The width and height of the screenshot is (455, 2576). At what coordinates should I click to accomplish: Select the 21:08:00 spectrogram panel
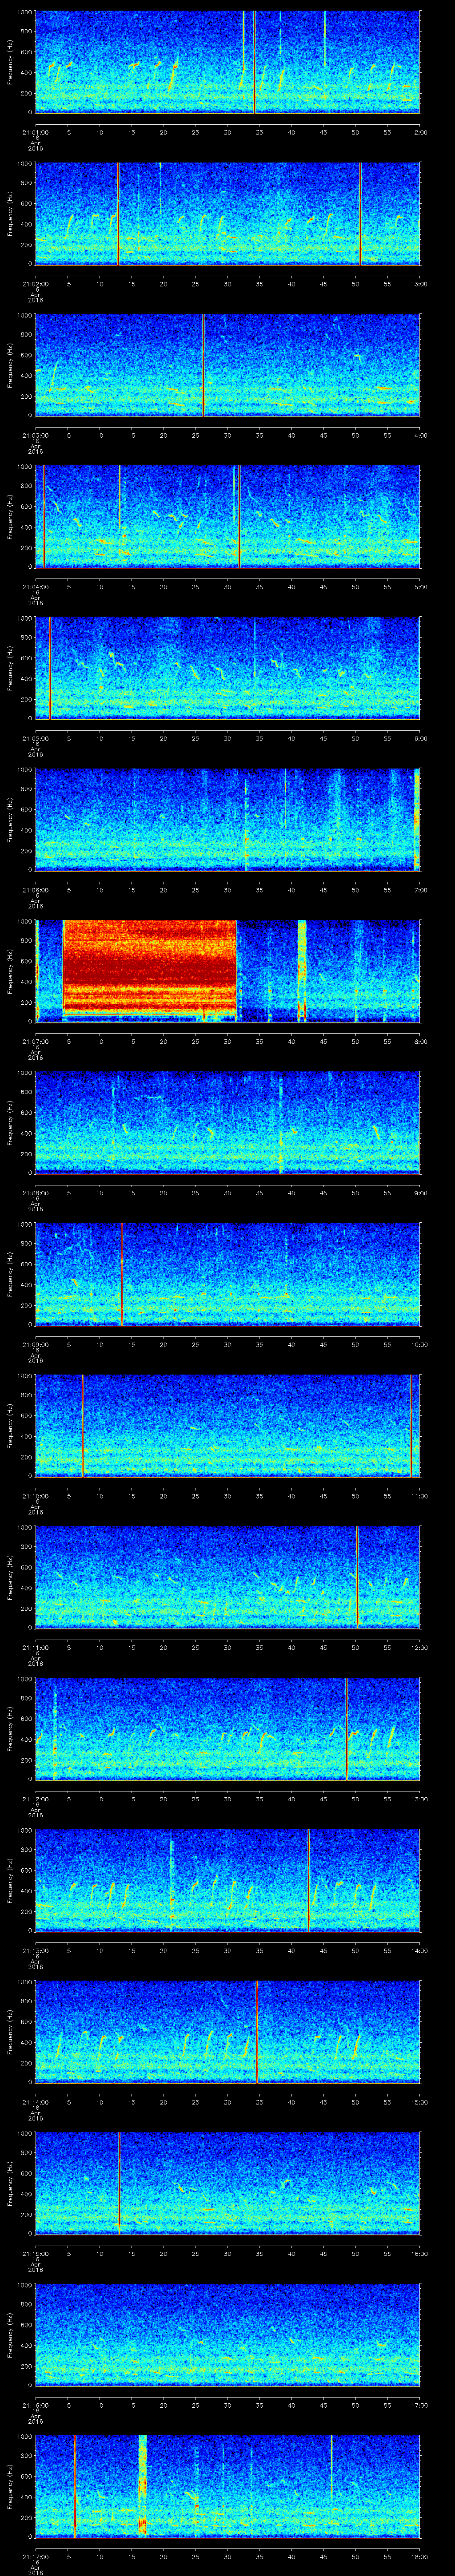coord(228,1122)
